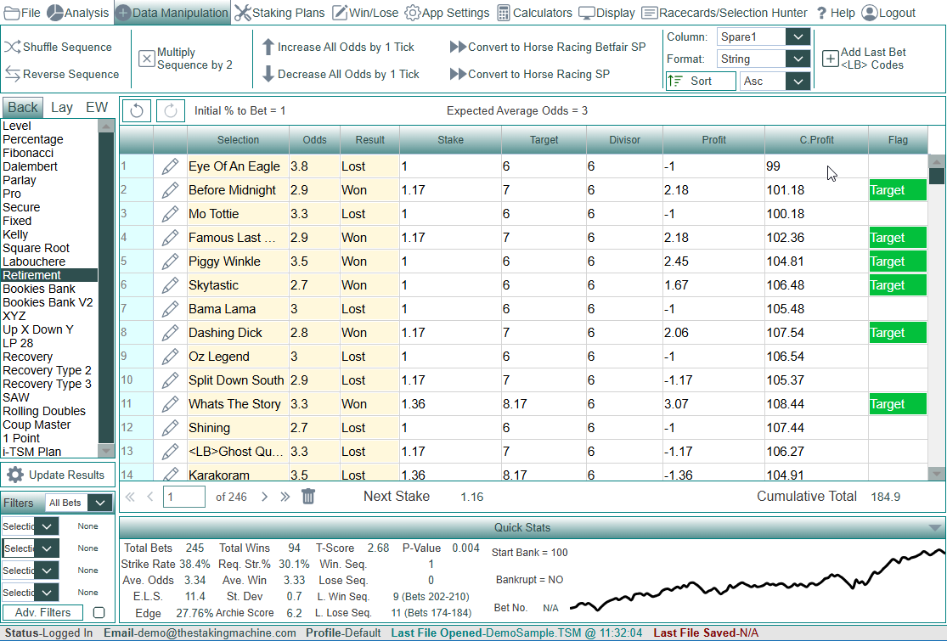Click the page number input field
The image size is (947, 641).
pos(183,497)
